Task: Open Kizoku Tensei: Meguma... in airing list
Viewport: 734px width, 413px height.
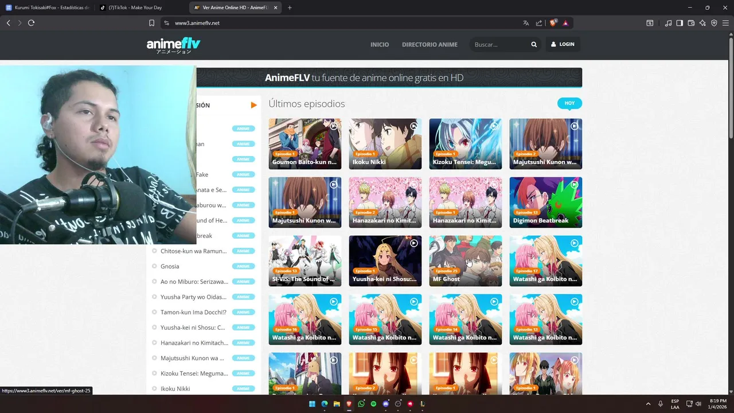Action: pyautogui.click(x=194, y=373)
